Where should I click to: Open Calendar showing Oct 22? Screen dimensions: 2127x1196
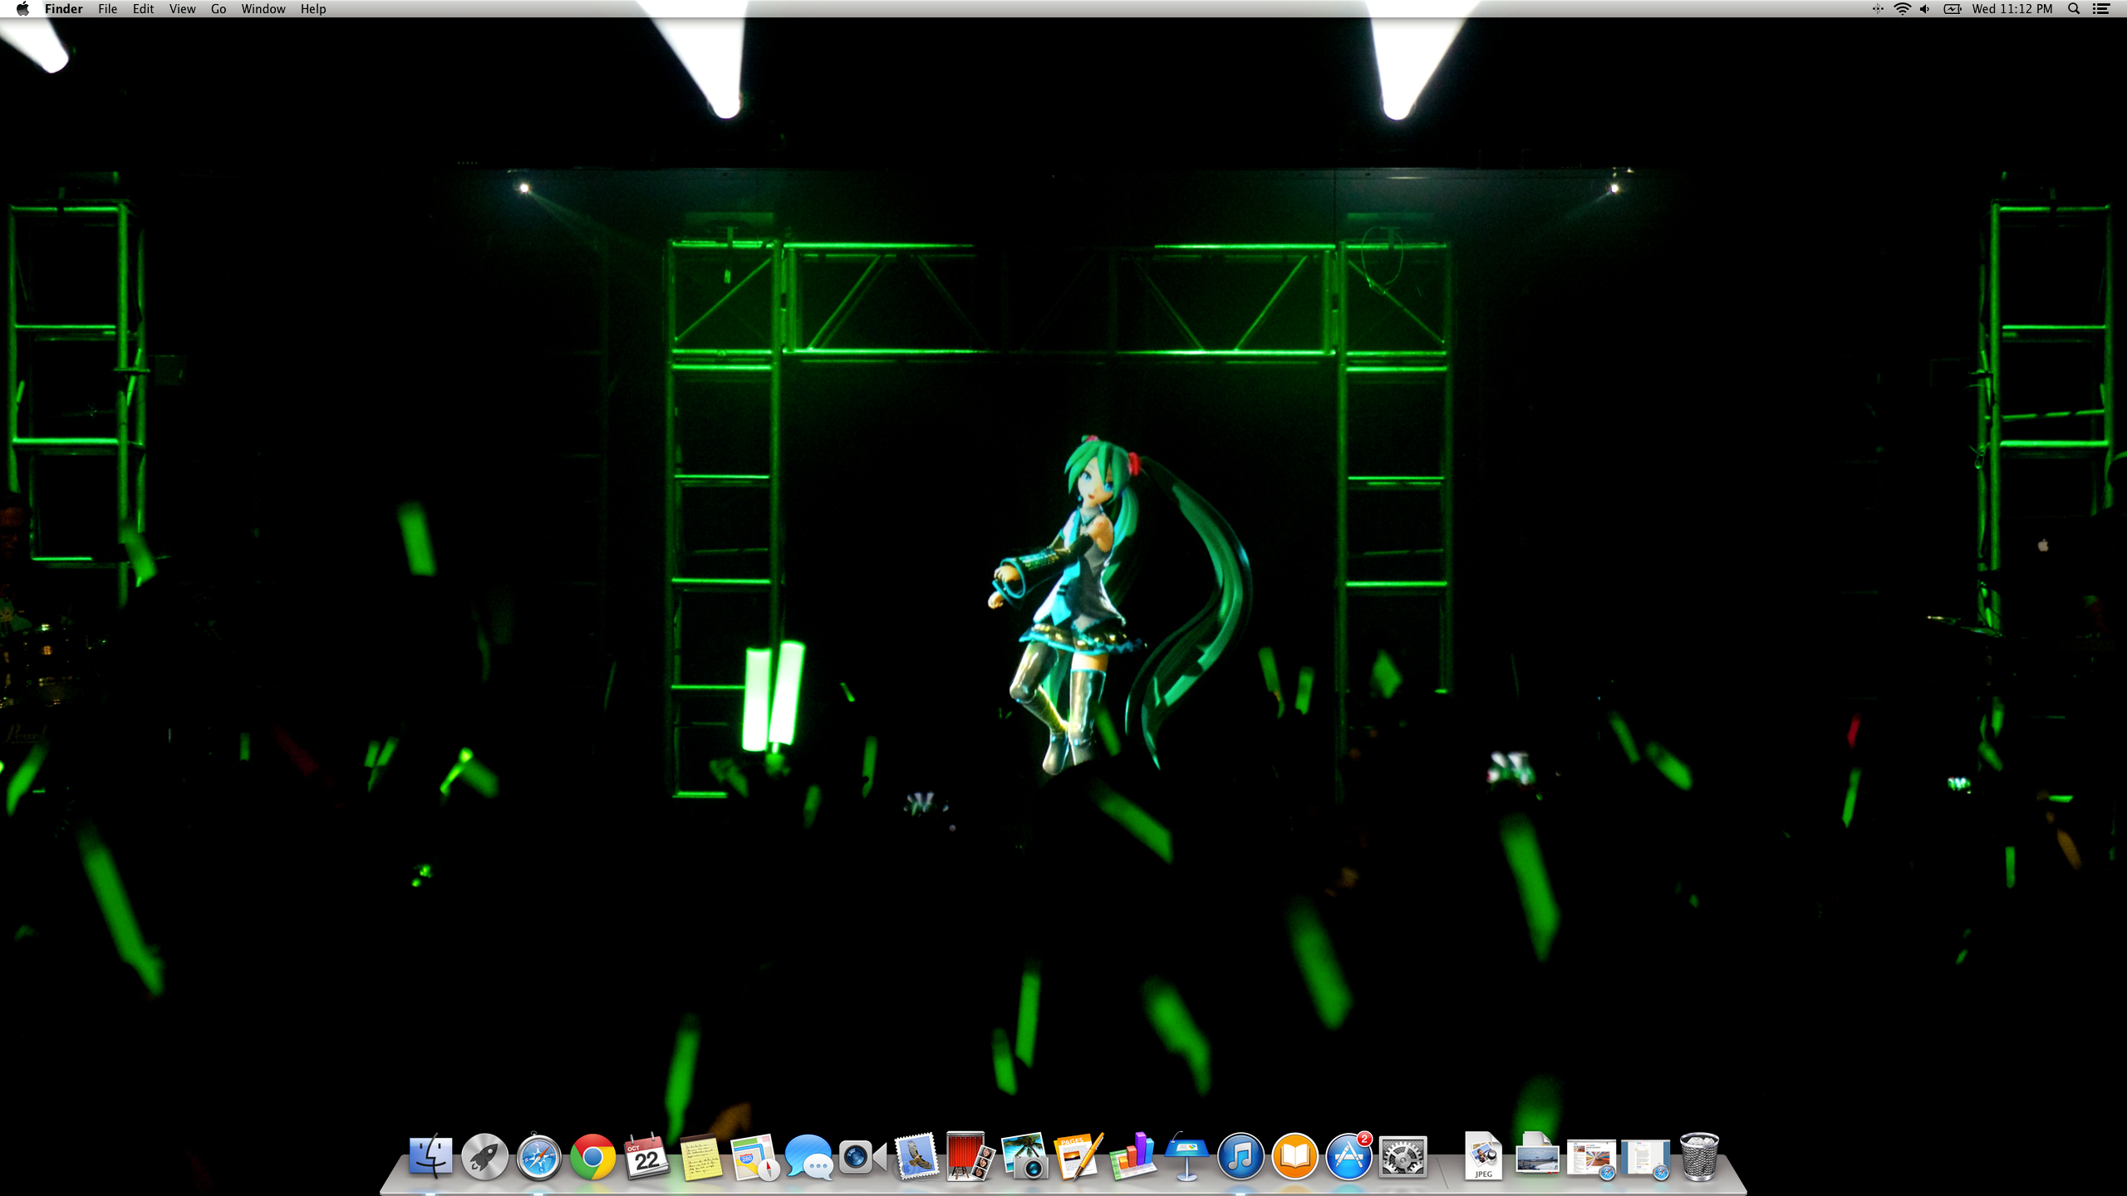tap(646, 1156)
